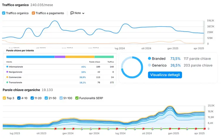Click the yellow dot beside Commerciale
222x139 pixels.
(7, 77)
